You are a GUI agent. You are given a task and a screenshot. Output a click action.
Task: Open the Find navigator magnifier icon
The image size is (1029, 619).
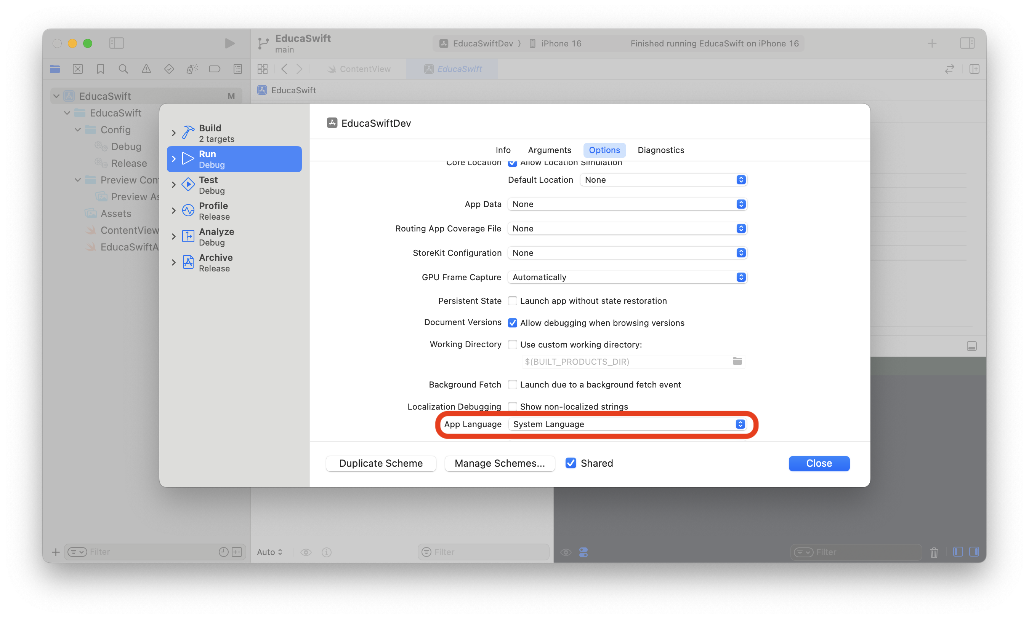click(123, 69)
